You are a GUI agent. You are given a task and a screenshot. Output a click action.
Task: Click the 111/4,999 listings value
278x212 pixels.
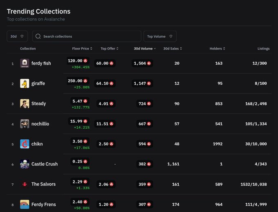256,204
